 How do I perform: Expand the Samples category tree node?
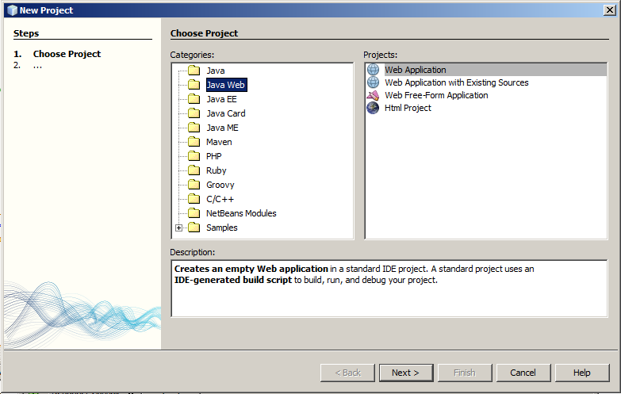178,228
